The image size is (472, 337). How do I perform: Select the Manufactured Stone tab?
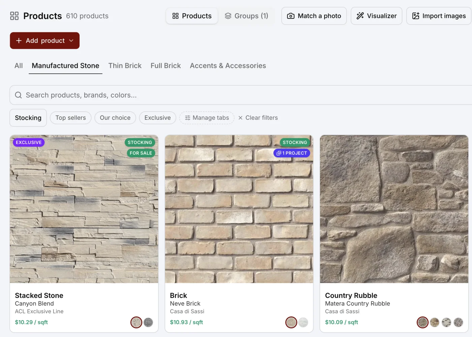[x=65, y=66]
